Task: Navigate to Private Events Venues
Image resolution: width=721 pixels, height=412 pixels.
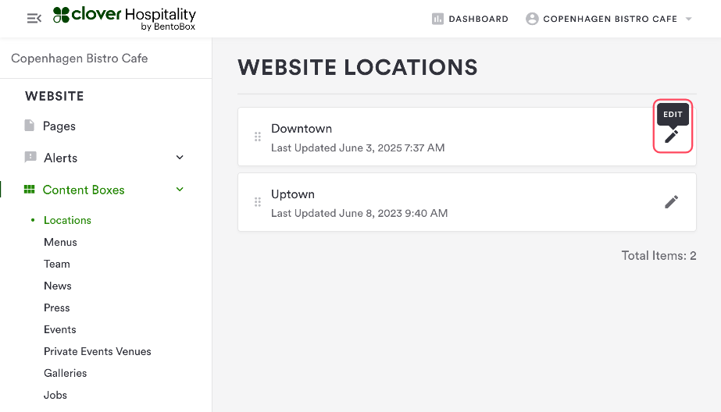Action: pos(98,351)
